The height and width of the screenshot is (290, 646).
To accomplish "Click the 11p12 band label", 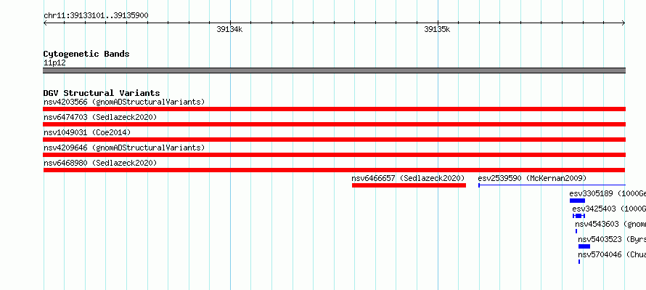I will coord(54,63).
